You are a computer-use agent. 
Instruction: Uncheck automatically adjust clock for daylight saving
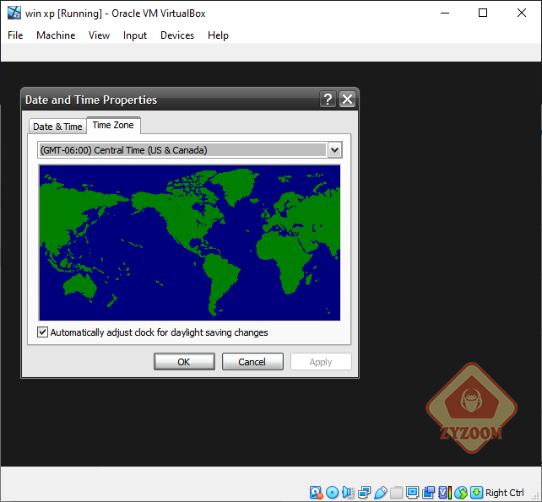point(42,332)
